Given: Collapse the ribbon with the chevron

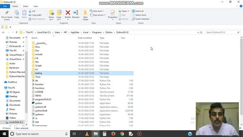Looking at the screenshot, I should click(237, 6).
